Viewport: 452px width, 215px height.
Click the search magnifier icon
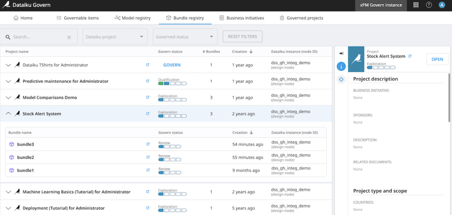click(8, 36)
